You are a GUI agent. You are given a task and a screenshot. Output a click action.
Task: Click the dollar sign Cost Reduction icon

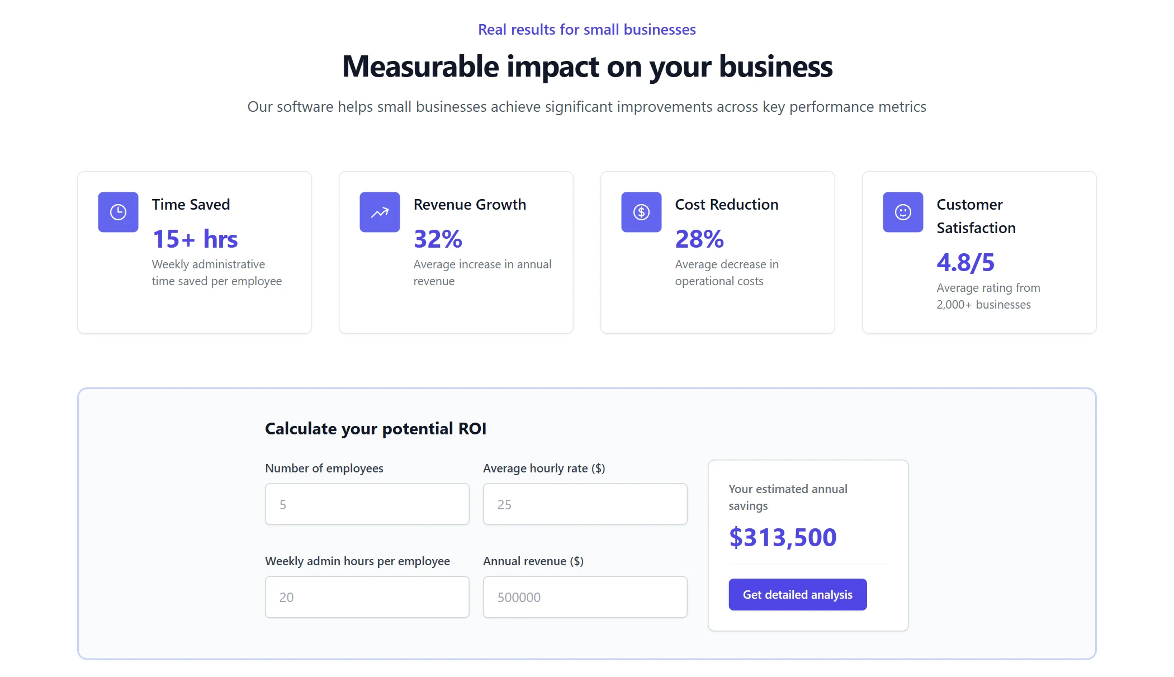pos(641,212)
